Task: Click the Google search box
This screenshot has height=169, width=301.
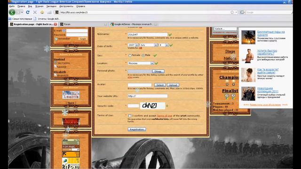Action: (x=268, y=12)
